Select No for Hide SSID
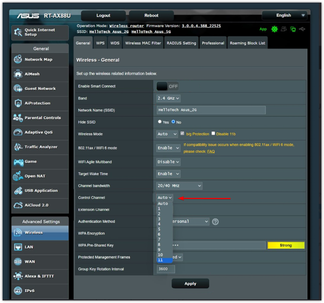Image resolution: width=324 pixels, height=303 pixels. 173,122
